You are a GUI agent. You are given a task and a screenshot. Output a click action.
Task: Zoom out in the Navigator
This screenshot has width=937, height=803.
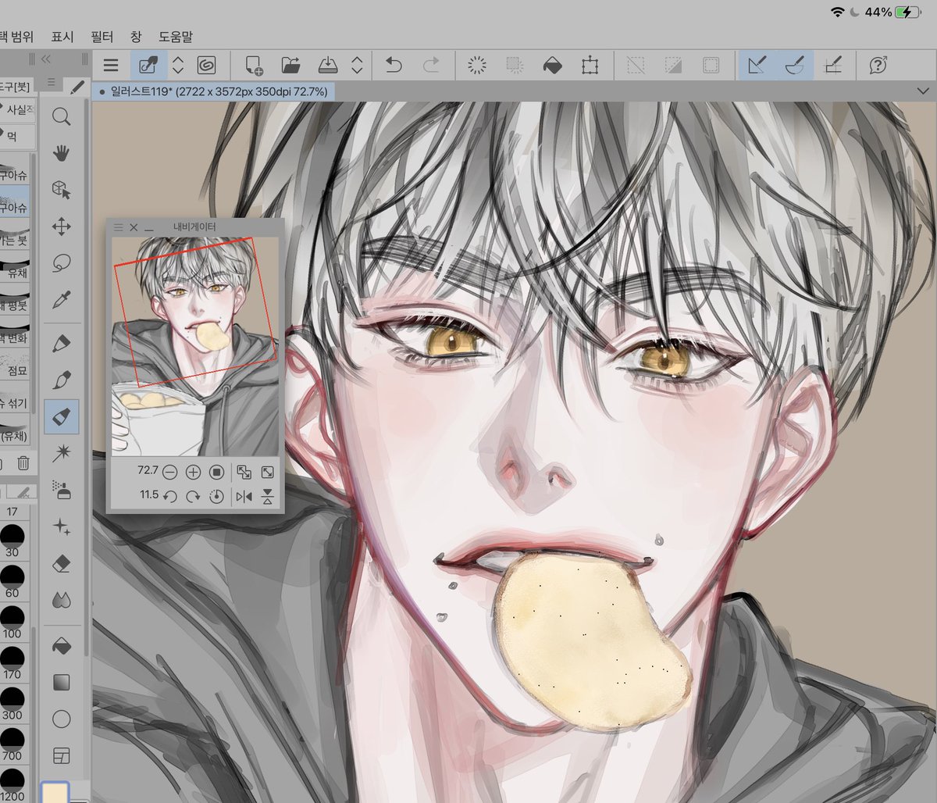(169, 472)
